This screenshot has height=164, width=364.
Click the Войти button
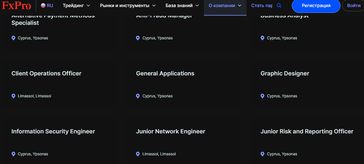click(353, 6)
